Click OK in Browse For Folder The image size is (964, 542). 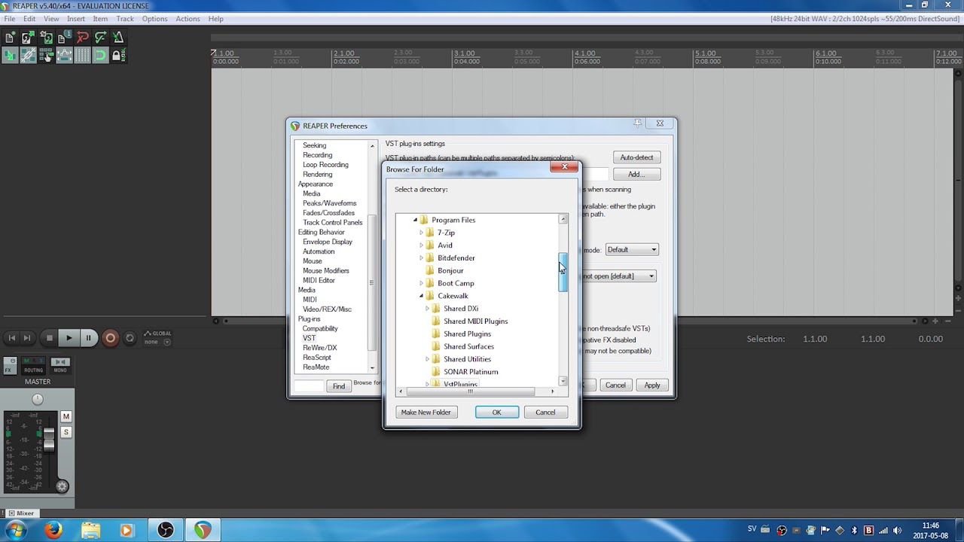497,413
